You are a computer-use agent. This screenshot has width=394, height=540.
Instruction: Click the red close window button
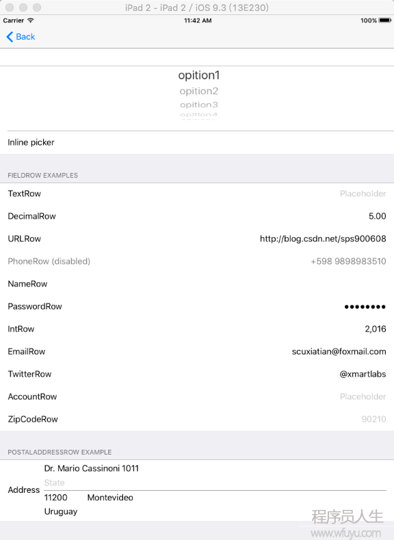10,8
